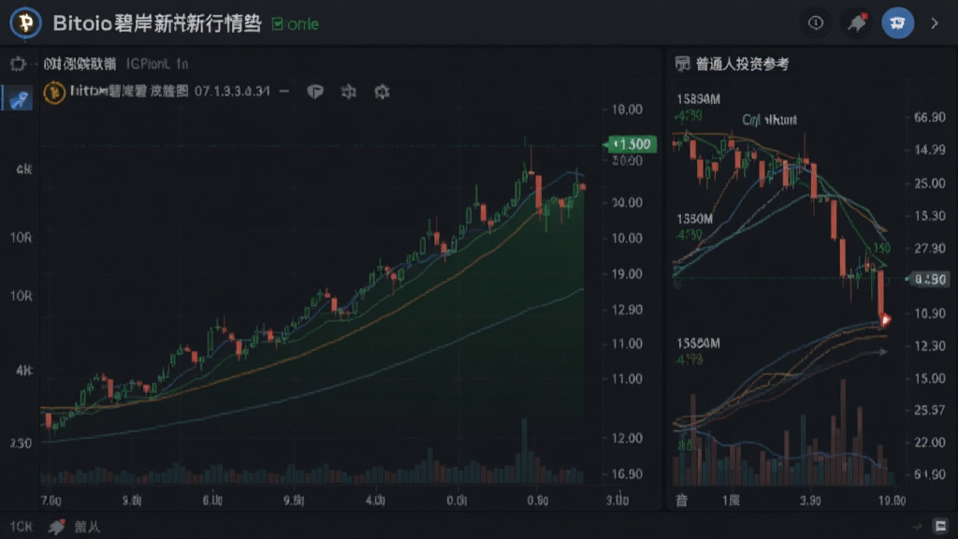This screenshot has height=539, width=958.
Task: Click the 1CK label in bottom bar
Action: [x=21, y=527]
